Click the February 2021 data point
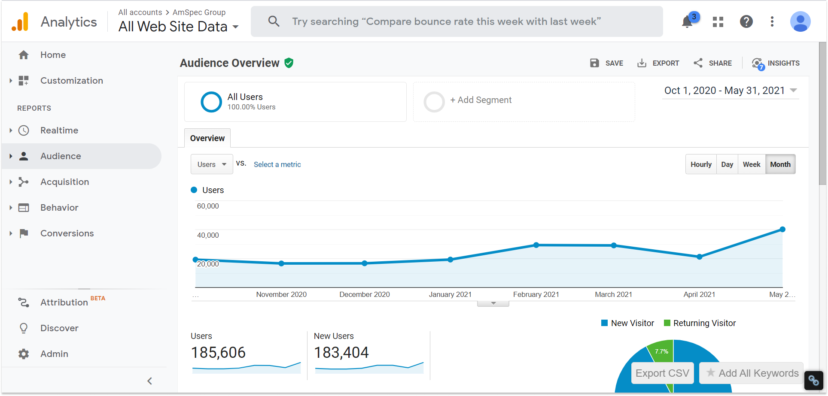 [536, 245]
